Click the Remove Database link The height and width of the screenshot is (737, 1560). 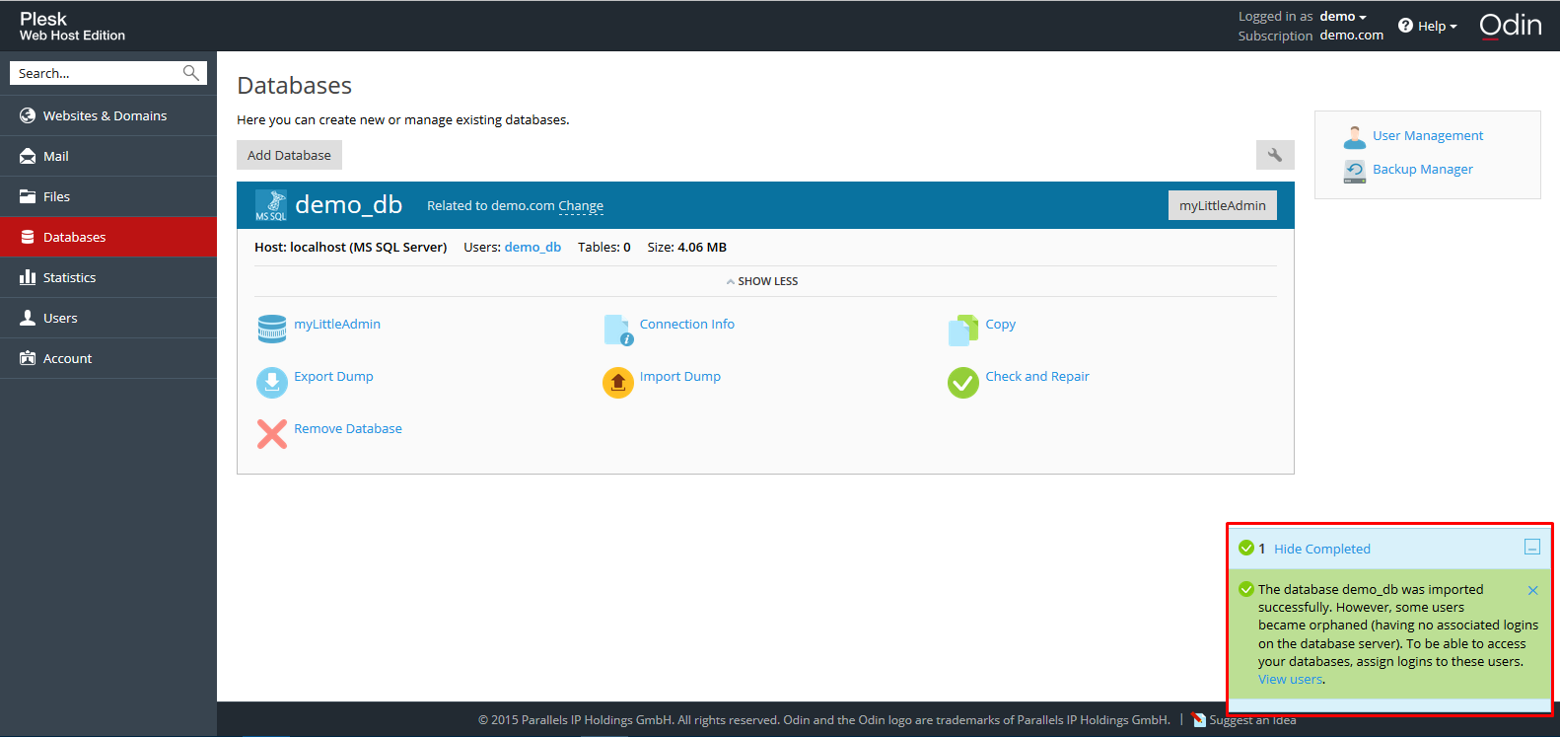click(348, 428)
